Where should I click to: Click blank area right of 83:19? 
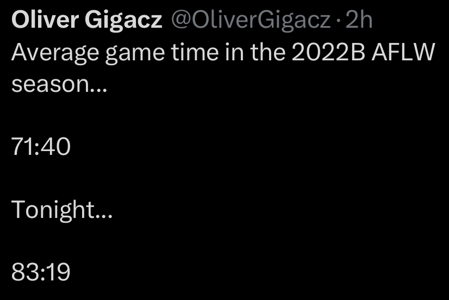point(258,272)
